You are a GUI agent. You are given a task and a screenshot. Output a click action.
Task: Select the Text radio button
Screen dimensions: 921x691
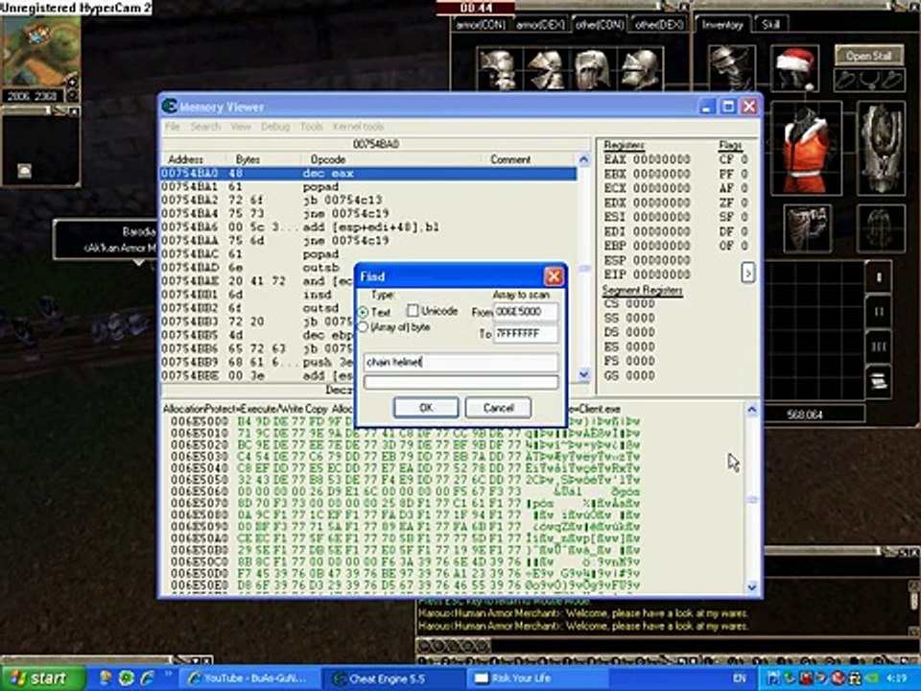pos(364,313)
